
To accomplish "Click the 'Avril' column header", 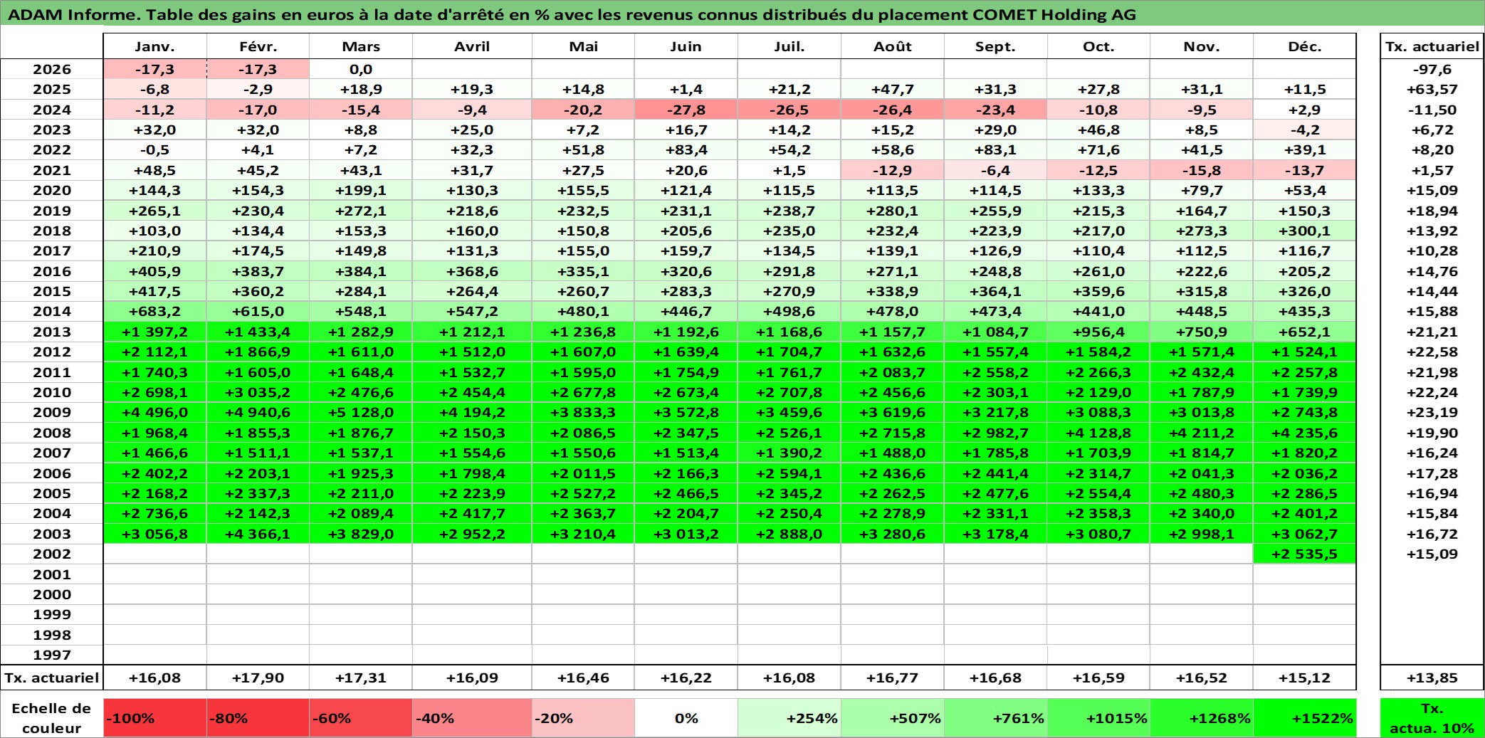I will coord(472,46).
